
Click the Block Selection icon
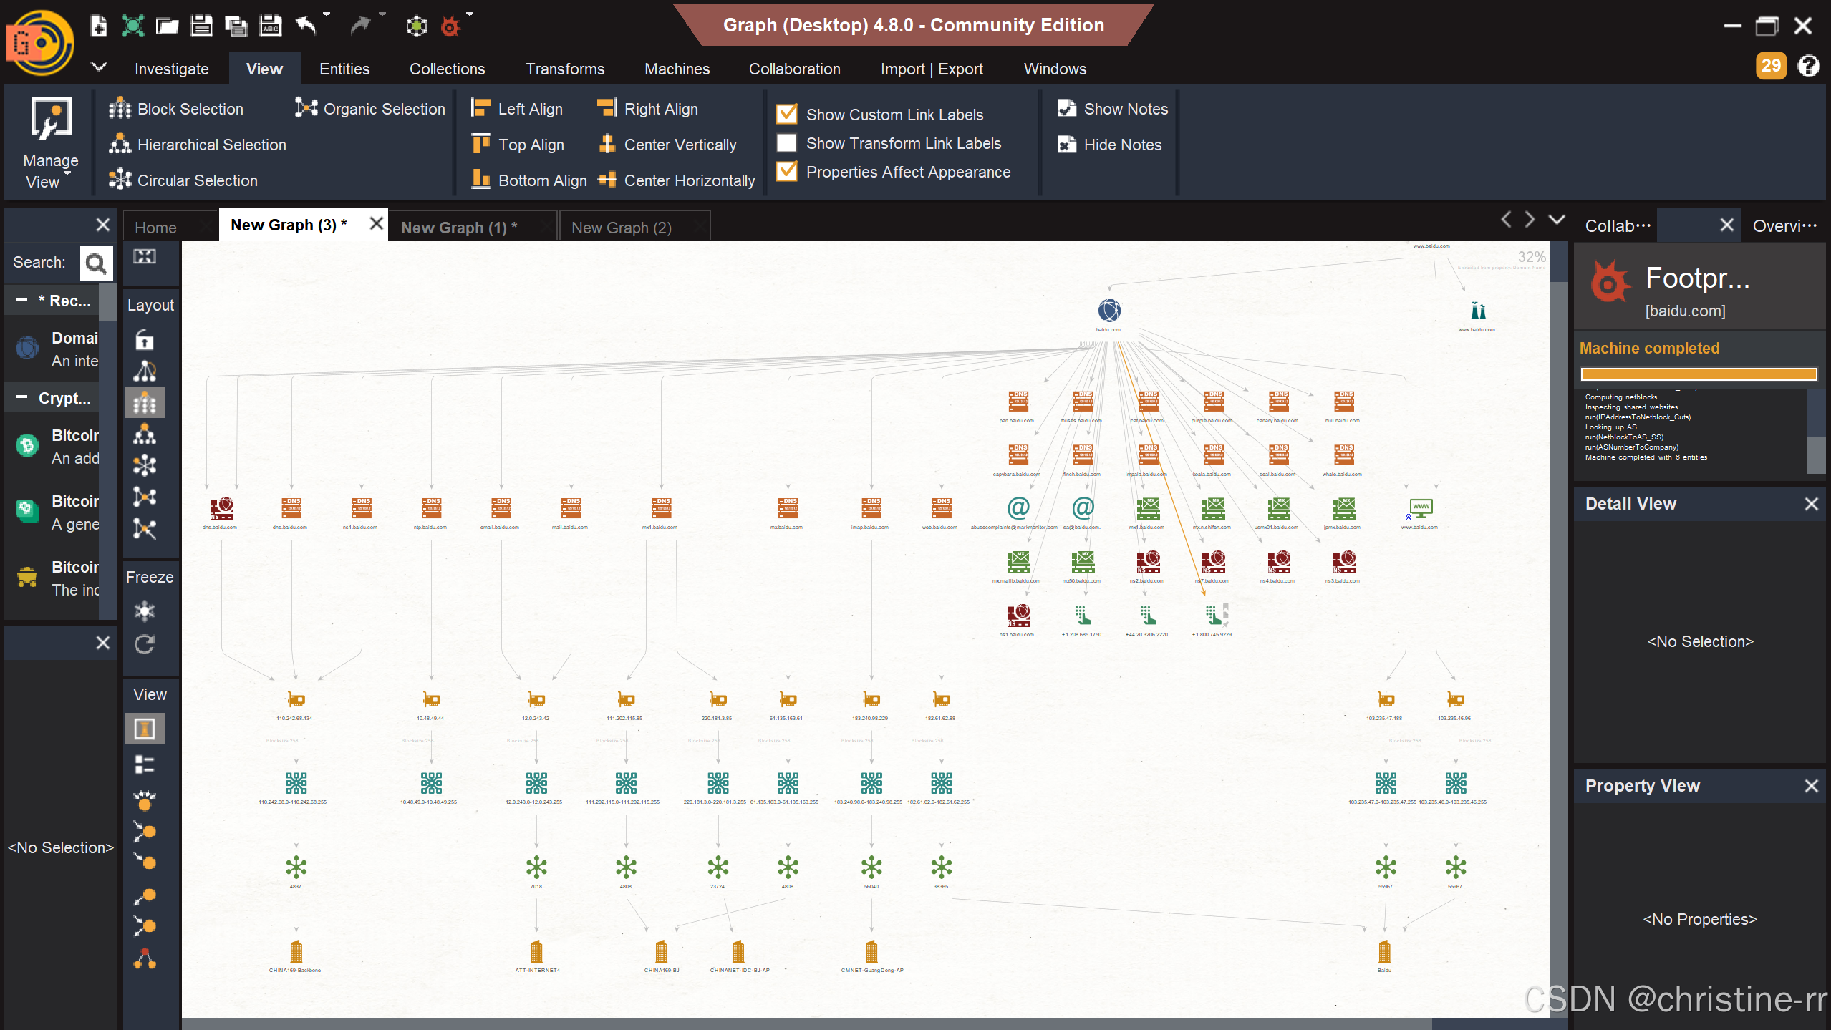pyautogui.click(x=120, y=109)
